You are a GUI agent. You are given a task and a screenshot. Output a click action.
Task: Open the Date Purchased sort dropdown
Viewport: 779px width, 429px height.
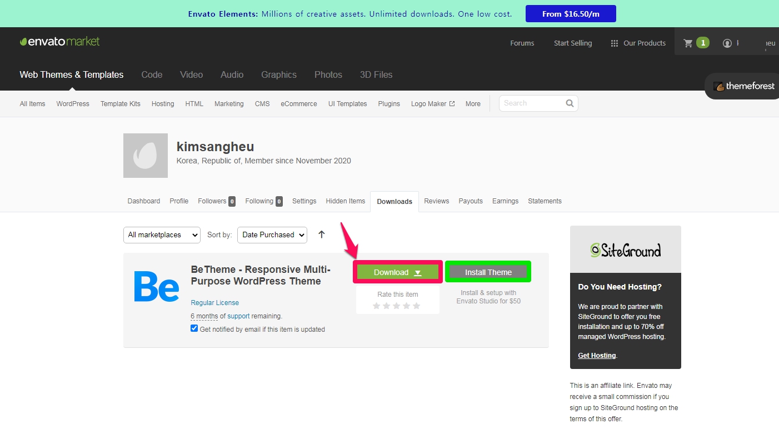[272, 235]
